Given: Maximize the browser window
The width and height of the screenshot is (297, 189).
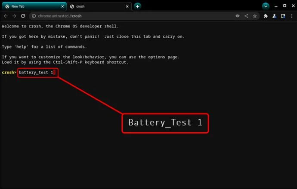Looking at the screenshot, I should (285, 6).
